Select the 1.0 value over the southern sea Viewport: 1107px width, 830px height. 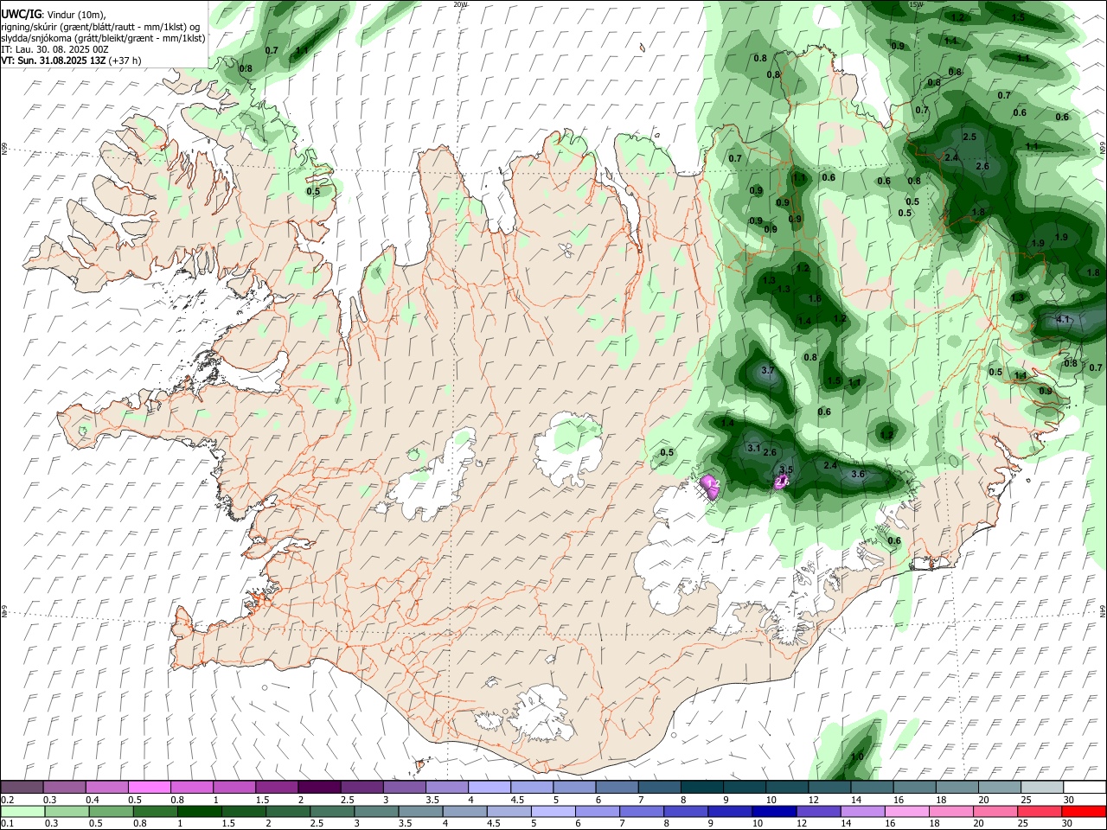(857, 757)
